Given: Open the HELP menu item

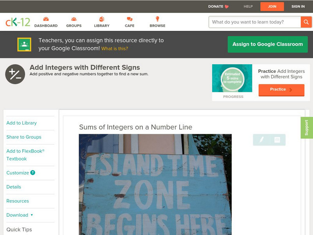Looking at the screenshot, I should coord(248,6).
